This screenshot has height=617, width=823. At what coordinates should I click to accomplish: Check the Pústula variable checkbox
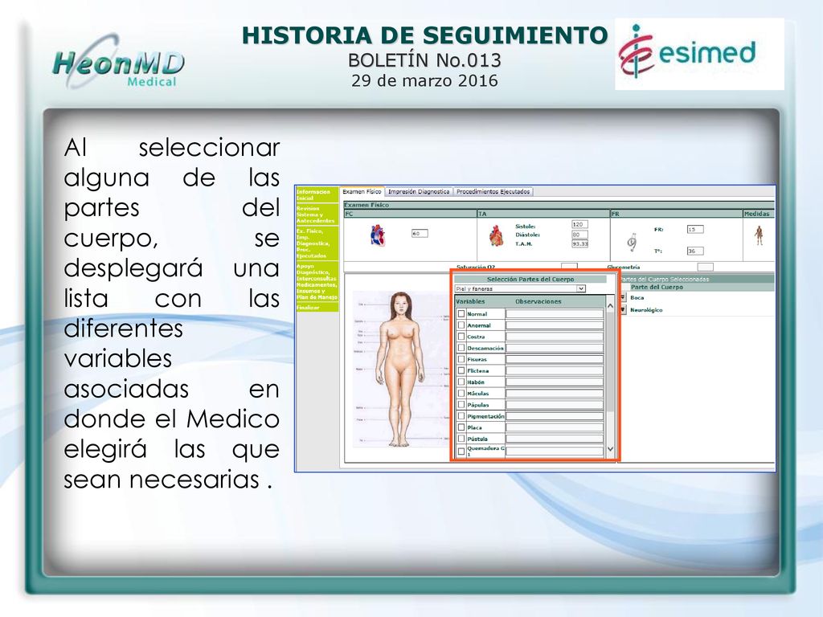461,439
